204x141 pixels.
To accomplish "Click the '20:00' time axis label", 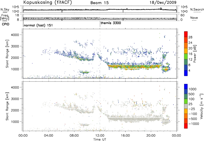I will pyautogui.click(x=151, y=136).
